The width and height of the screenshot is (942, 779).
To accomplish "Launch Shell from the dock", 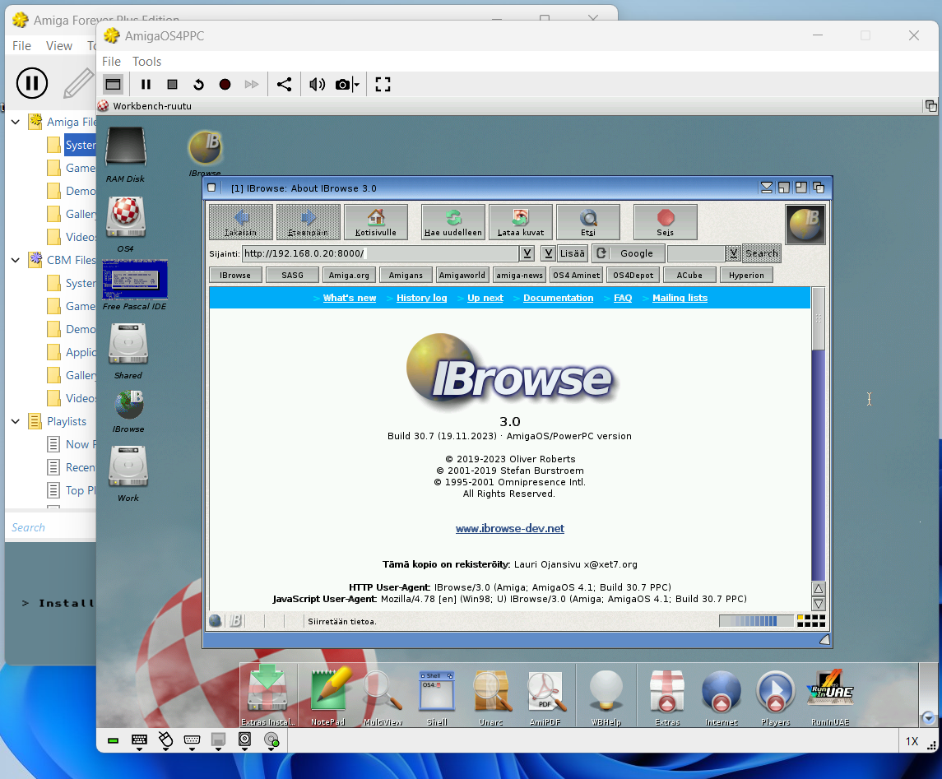I will (x=437, y=696).
